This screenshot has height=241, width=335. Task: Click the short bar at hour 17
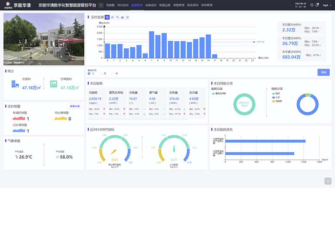click(x=215, y=56)
